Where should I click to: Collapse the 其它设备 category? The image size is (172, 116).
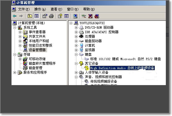coord(76,63)
